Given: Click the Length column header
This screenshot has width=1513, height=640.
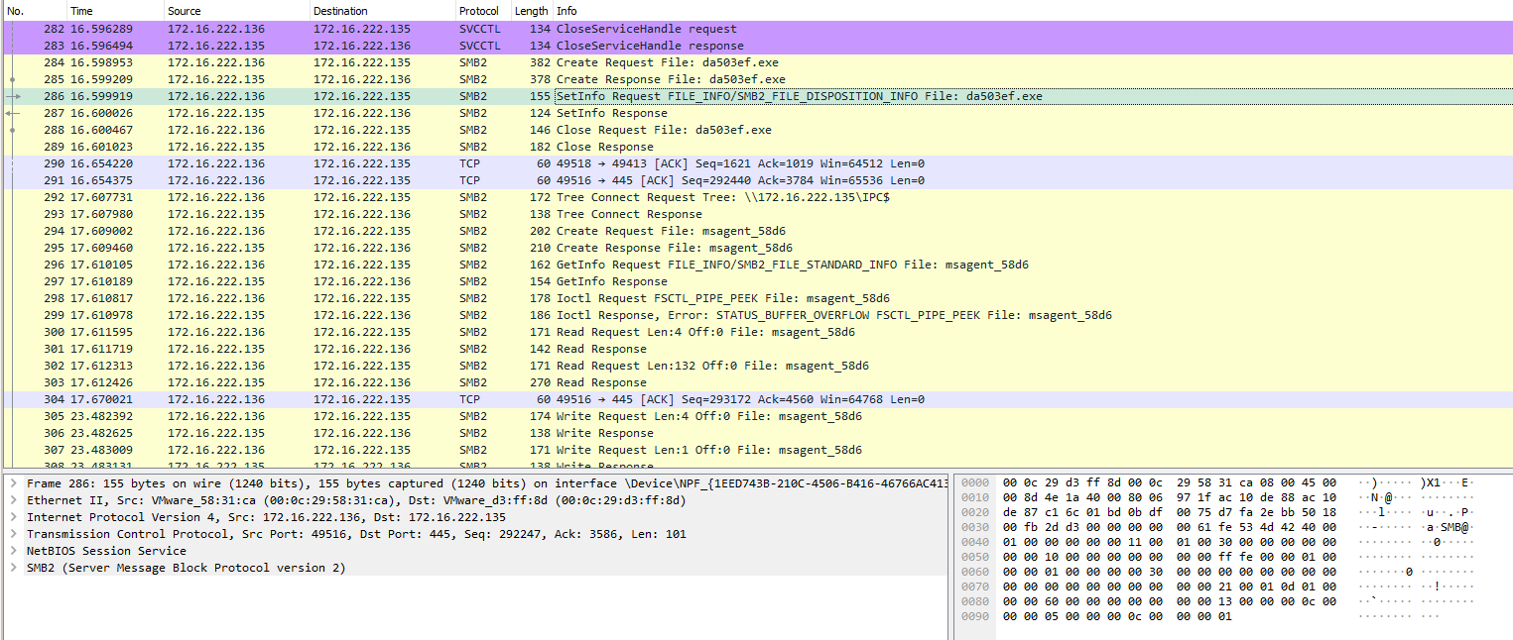Looking at the screenshot, I should click(x=531, y=11).
